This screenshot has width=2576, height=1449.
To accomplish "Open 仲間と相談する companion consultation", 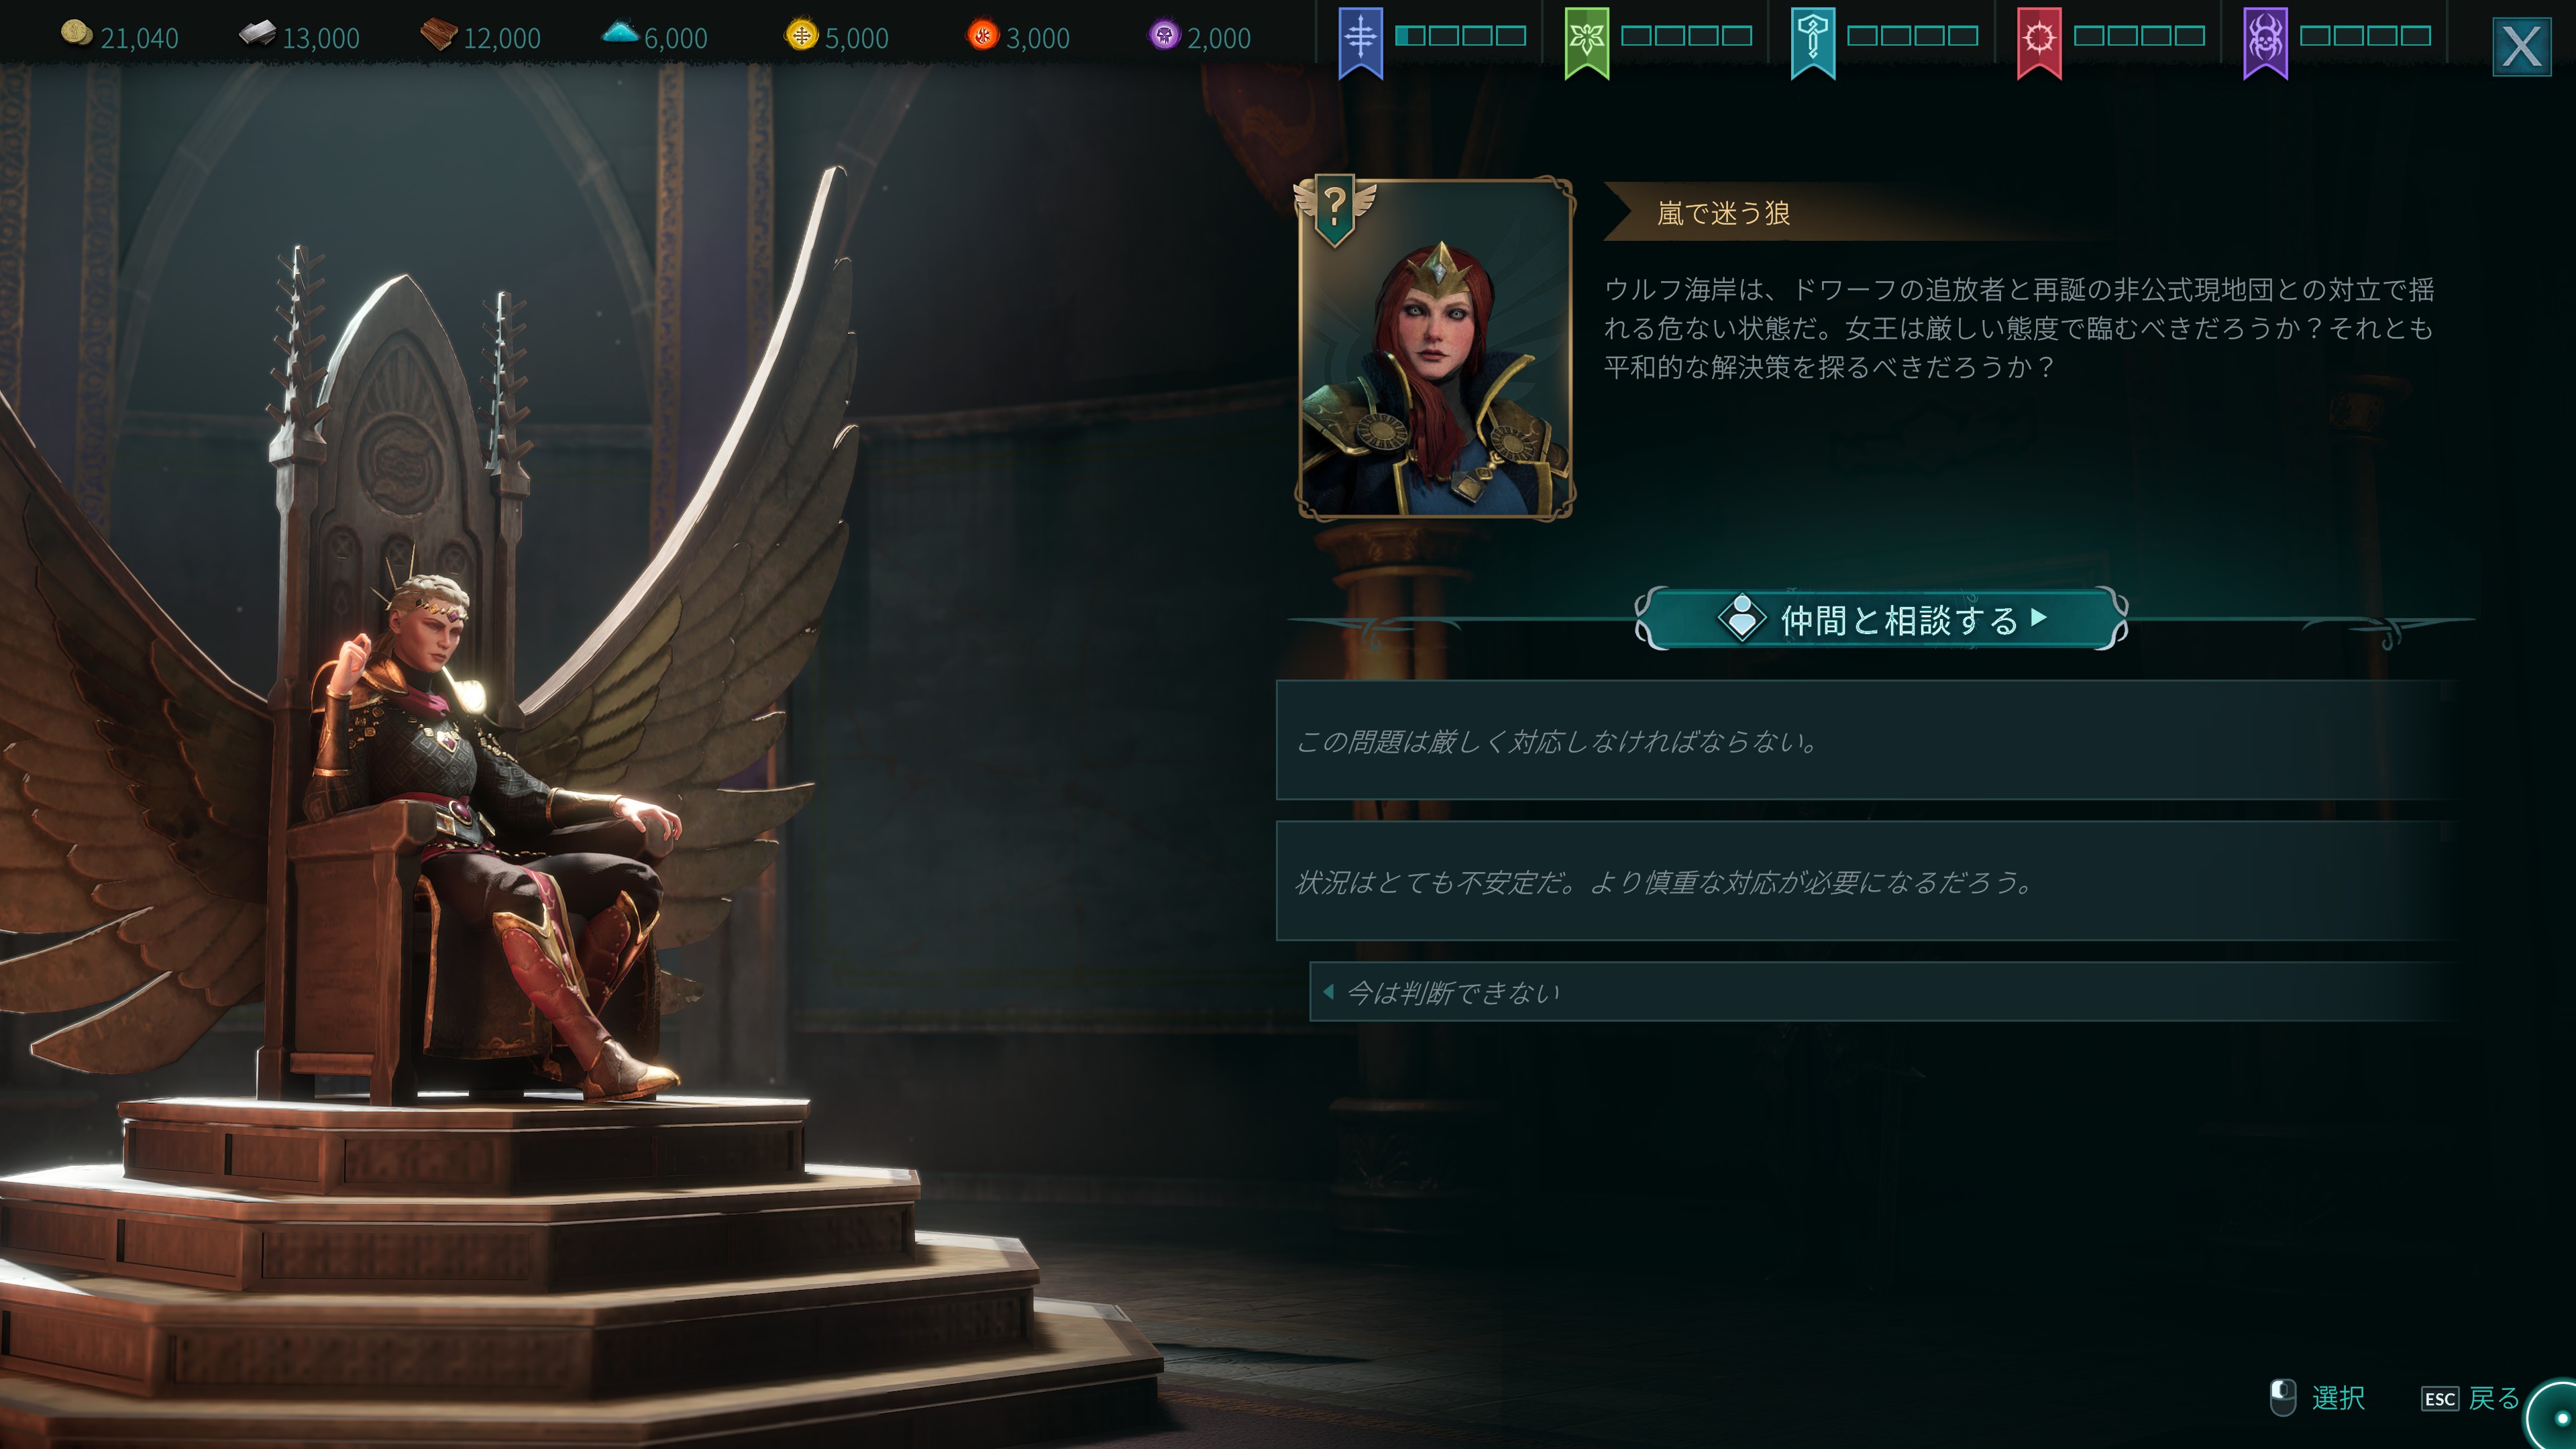I will [1881, 619].
